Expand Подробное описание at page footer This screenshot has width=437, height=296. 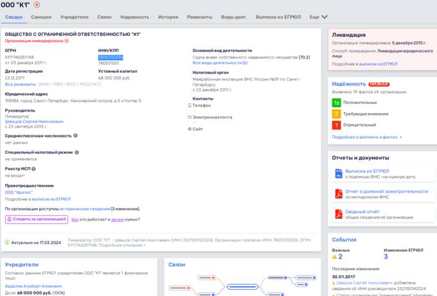click(x=122, y=245)
